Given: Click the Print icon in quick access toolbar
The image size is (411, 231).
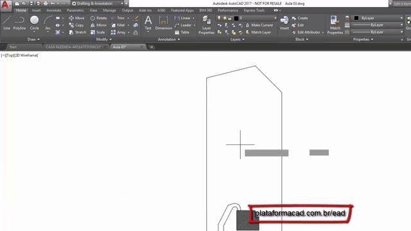Looking at the screenshot, I should 46,4.
